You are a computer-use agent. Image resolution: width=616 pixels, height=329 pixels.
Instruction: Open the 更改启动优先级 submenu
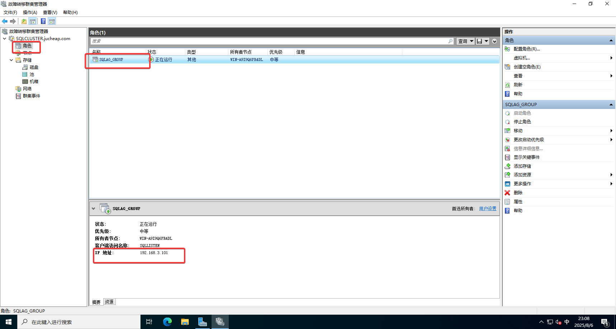[559, 140]
